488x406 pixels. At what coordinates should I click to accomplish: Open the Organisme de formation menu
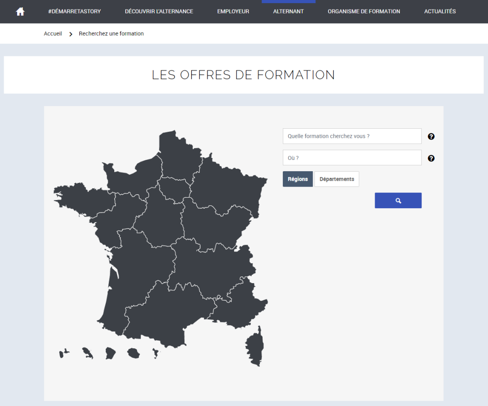point(364,12)
